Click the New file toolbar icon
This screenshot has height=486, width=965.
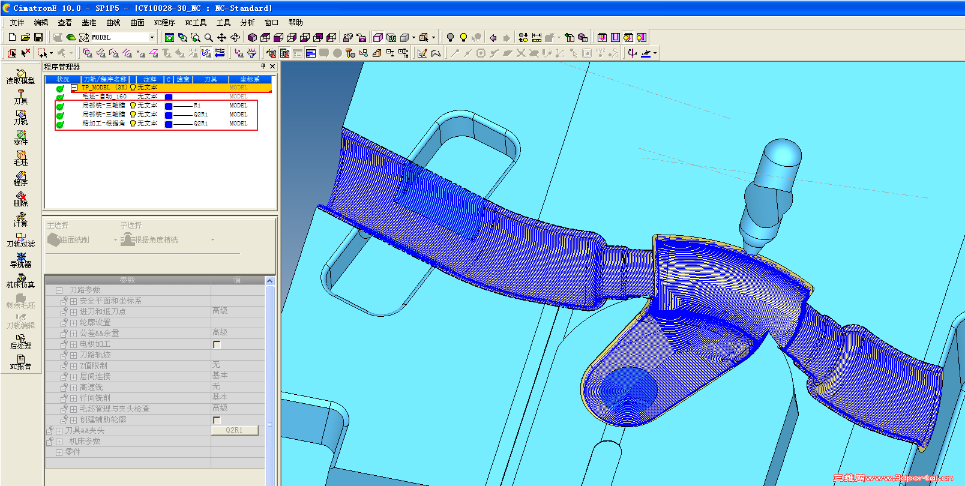coord(12,37)
